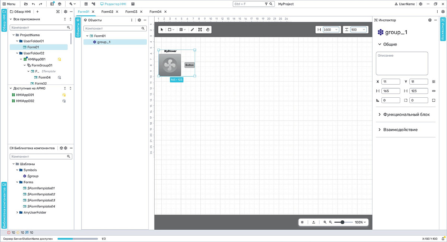Image resolution: width=447 pixels, height=242 pixels.
Task: Toggle the width-height link constraint
Action: 434,91
